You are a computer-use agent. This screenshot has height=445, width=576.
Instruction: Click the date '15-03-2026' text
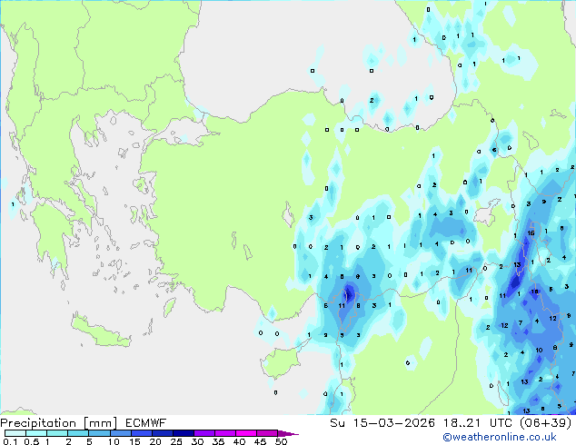394,423
